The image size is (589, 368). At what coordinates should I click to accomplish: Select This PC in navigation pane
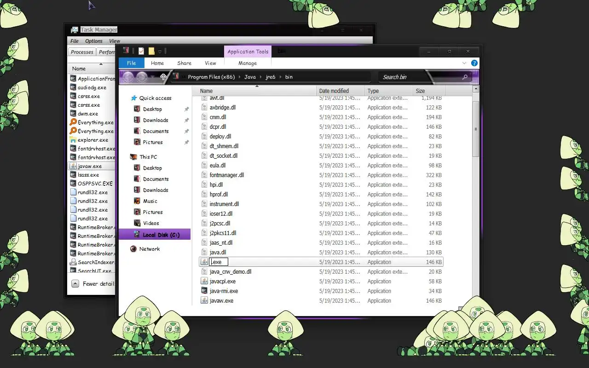click(x=148, y=157)
